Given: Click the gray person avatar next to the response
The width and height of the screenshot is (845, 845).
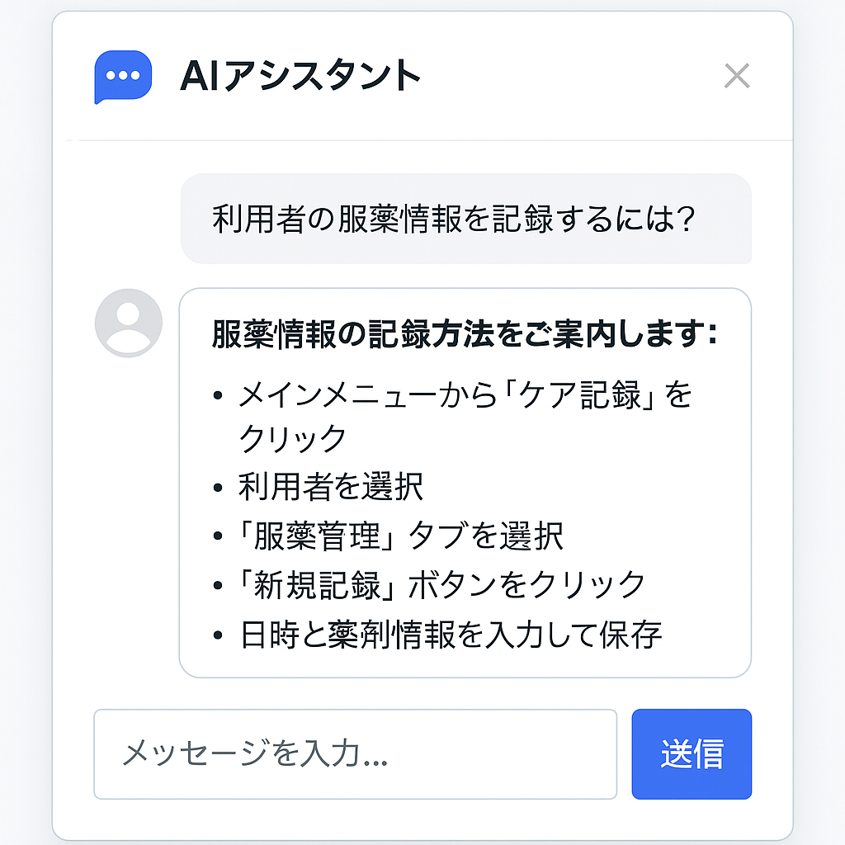Looking at the screenshot, I should tap(128, 323).
